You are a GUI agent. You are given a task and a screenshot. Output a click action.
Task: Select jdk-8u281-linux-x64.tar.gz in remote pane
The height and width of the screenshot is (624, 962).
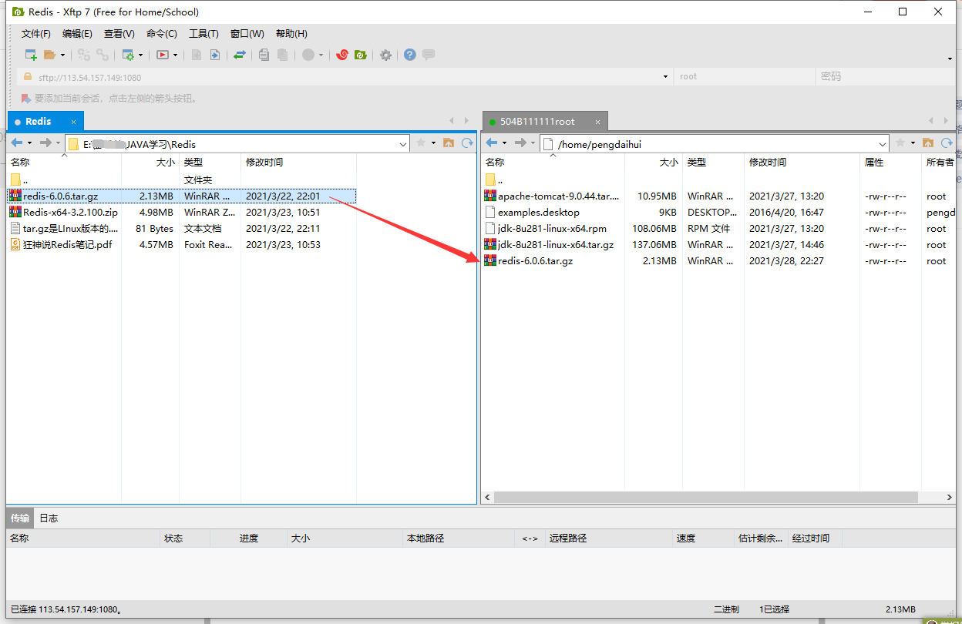tap(718, 245)
